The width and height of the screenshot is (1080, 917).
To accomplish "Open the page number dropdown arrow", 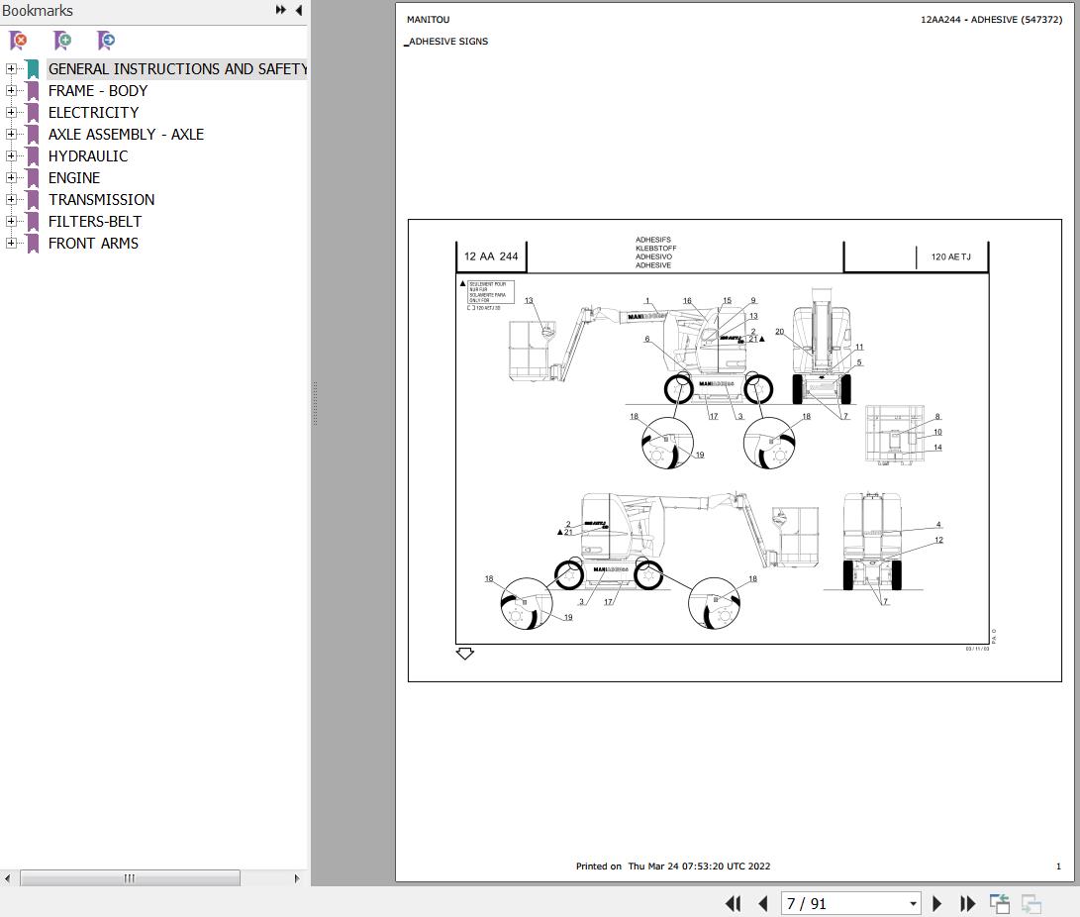I will click(x=913, y=903).
